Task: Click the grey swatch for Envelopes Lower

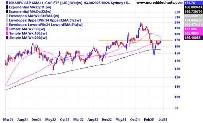Action: click(7, 25)
